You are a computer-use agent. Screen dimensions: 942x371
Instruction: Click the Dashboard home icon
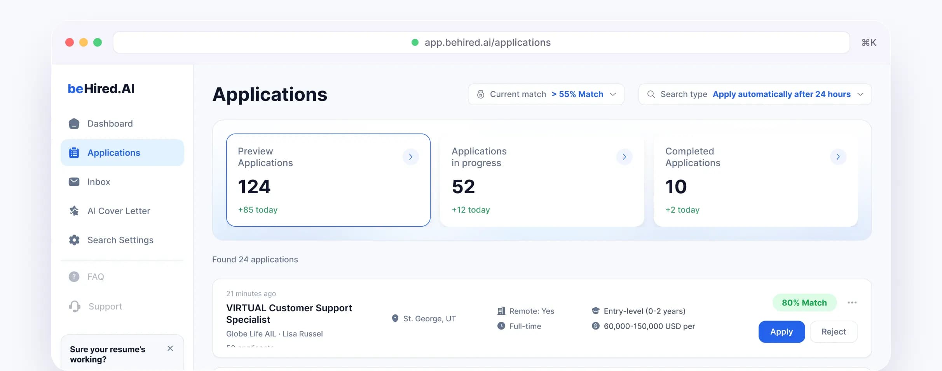(x=74, y=124)
